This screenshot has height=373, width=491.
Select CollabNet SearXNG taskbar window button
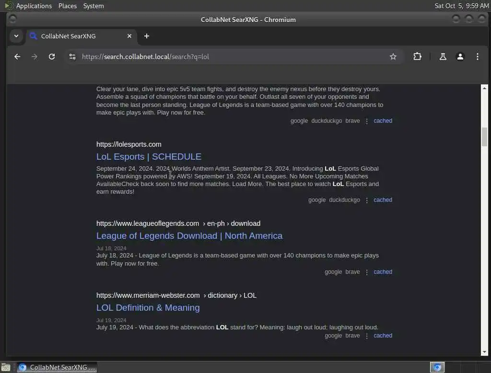(x=57, y=367)
